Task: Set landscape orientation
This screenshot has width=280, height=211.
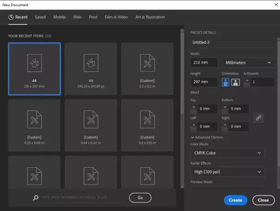Action: [235, 82]
